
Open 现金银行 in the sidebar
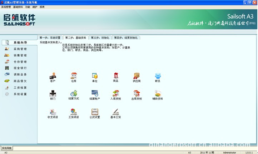(20, 68)
